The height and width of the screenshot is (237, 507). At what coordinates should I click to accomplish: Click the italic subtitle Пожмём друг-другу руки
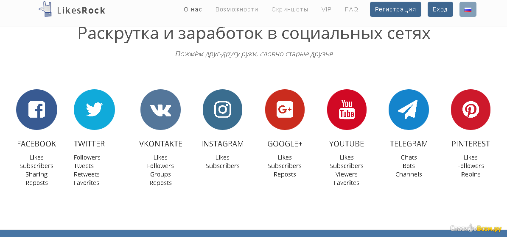pyautogui.click(x=254, y=54)
